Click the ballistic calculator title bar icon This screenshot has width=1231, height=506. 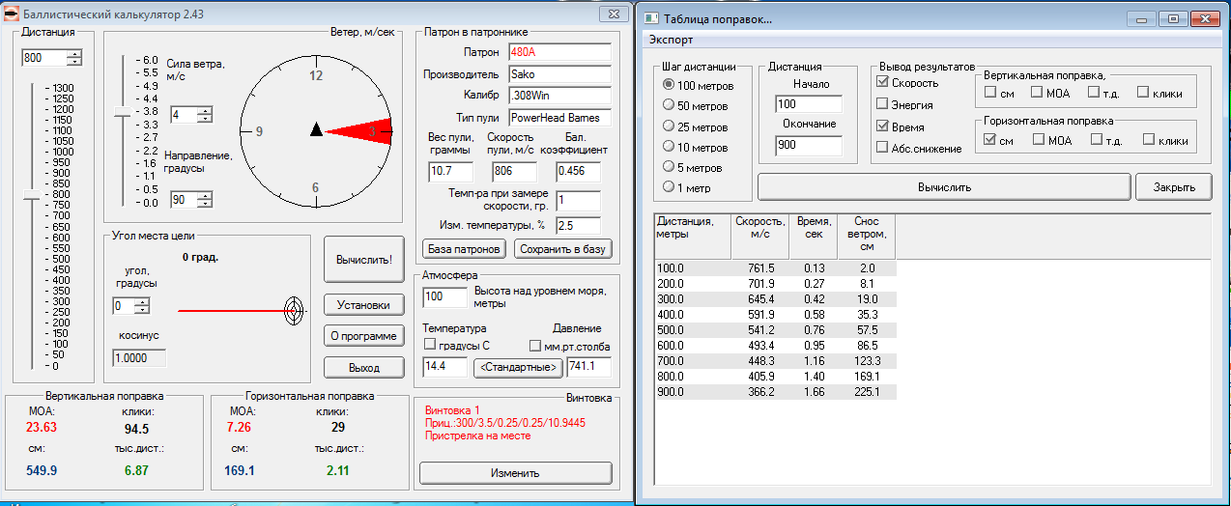point(13,14)
